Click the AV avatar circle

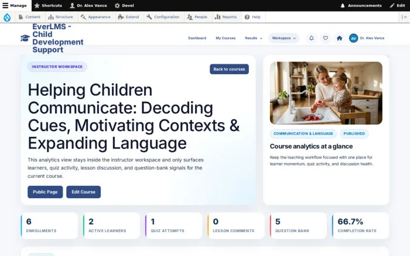click(x=354, y=38)
